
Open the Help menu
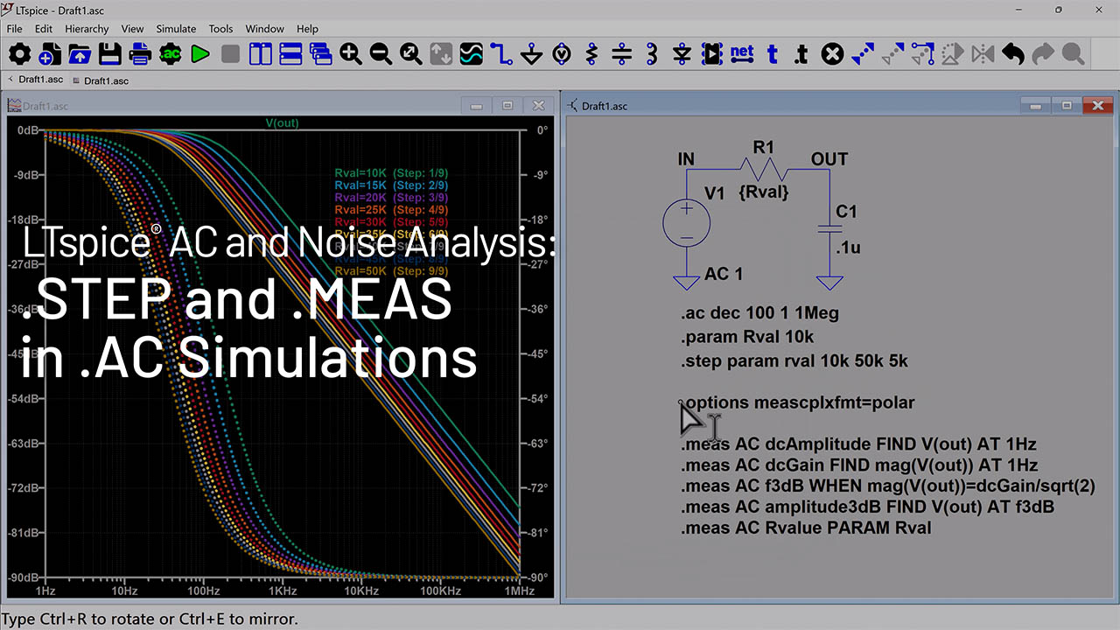click(307, 29)
